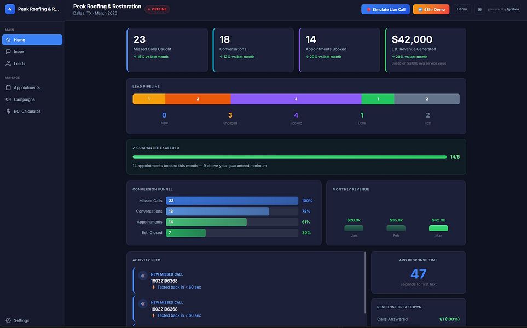527x328 pixels.
Task: Click the yellow pipeline bar segment
Action: click(x=149, y=99)
